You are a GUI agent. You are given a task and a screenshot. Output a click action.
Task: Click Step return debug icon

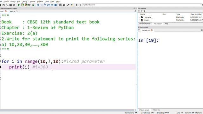pos(49,5)
